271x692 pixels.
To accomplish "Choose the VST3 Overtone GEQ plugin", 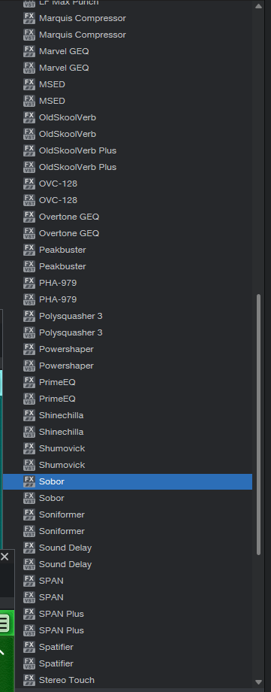I will pyautogui.click(x=128, y=217).
